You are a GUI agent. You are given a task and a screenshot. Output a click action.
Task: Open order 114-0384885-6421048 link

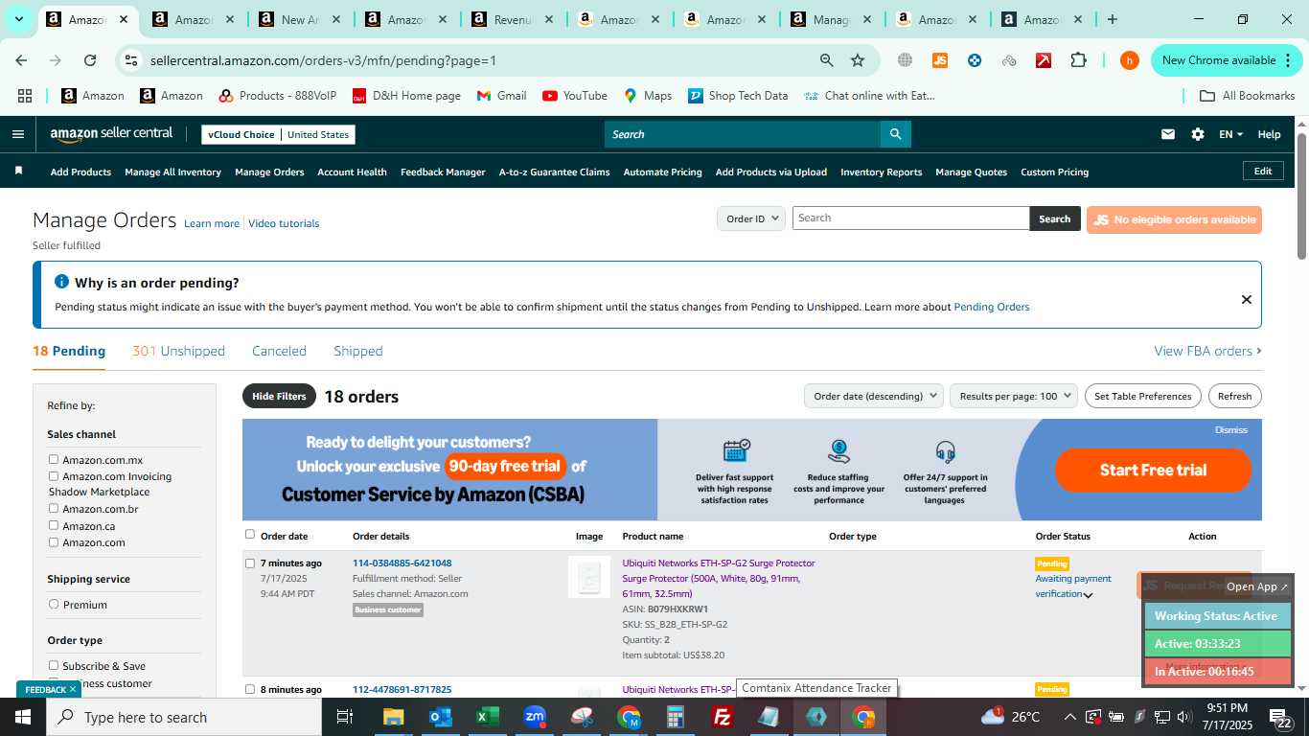[x=402, y=563]
